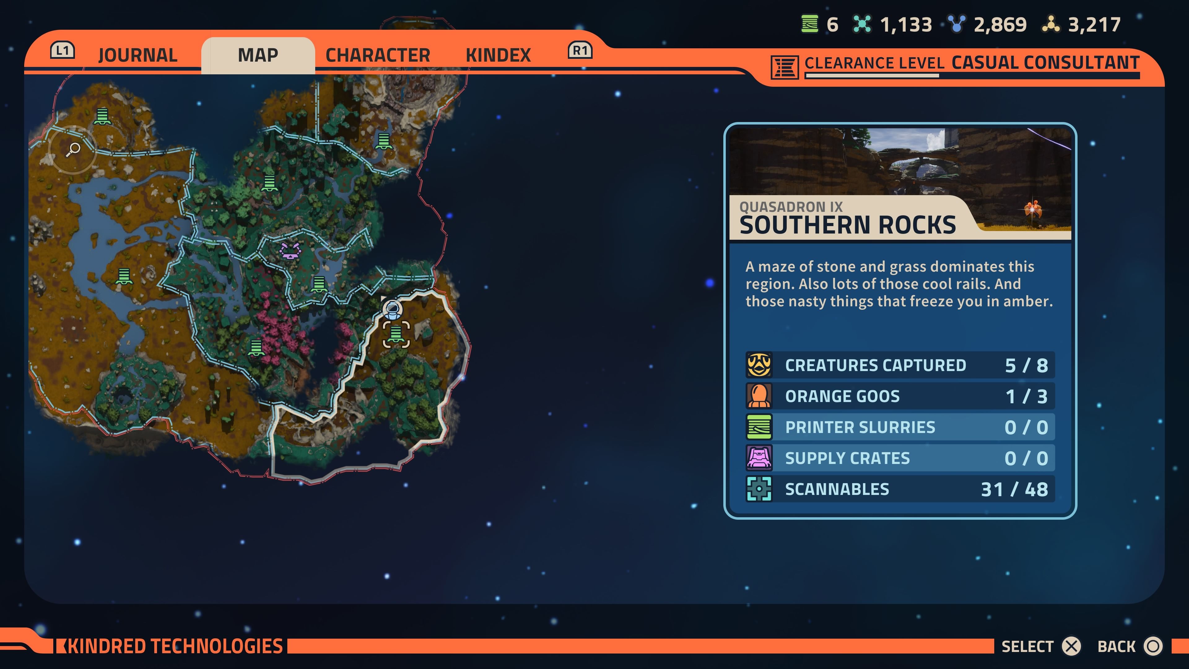This screenshot has height=669, width=1189.
Task: Click the 3,217 resource count
Action: point(1094,24)
